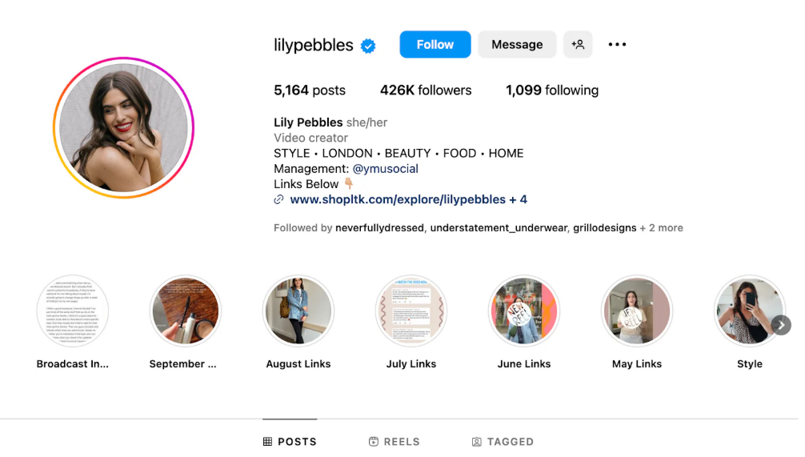Screen dimensions: 805x457
Task: View the 1,099 following list
Action: click(x=552, y=90)
